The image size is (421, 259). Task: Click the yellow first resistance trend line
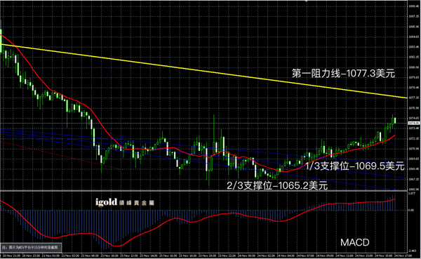(x=204, y=71)
